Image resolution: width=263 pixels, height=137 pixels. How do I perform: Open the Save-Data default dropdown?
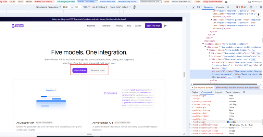pos(120,7)
